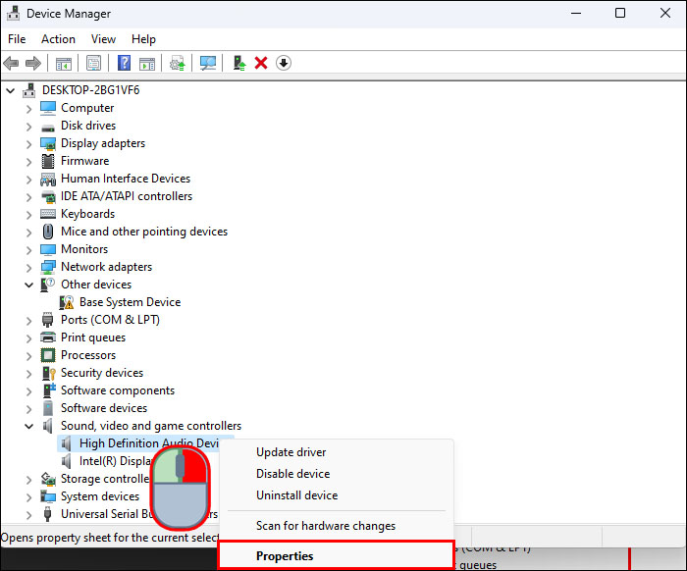Image resolution: width=687 pixels, height=571 pixels.
Task: Click the Security devices key icon
Action: (x=49, y=373)
